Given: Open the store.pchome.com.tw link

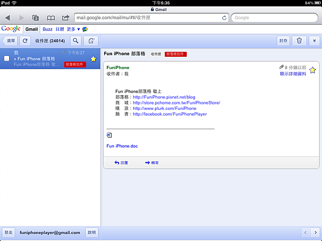Looking at the screenshot, I should point(177,103).
